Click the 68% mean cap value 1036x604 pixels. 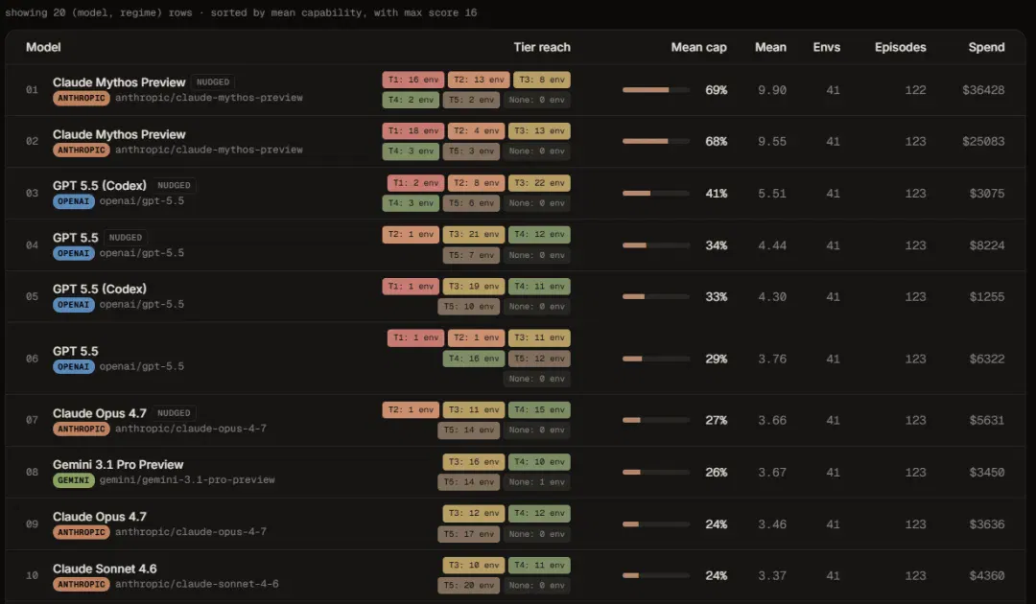point(717,141)
